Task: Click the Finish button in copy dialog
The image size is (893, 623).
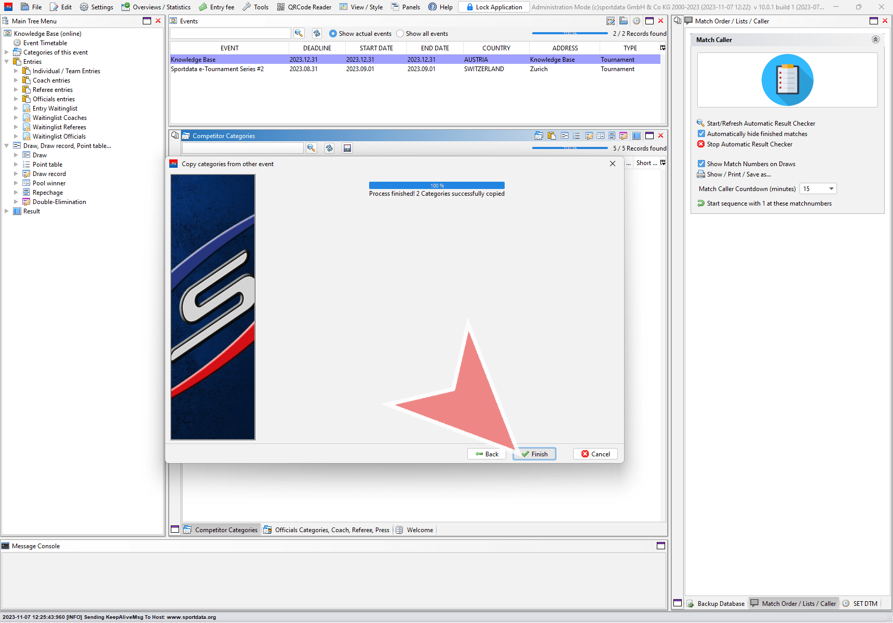Action: click(x=534, y=454)
